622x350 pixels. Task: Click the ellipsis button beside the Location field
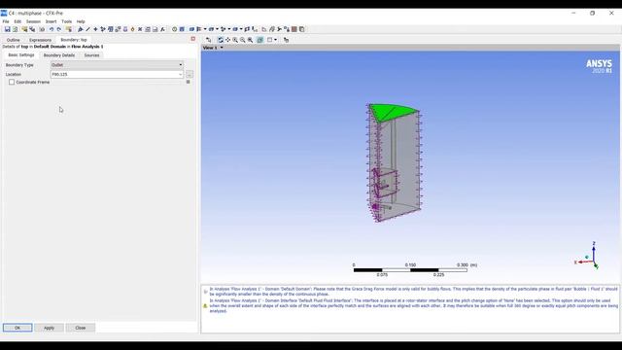[190, 74]
